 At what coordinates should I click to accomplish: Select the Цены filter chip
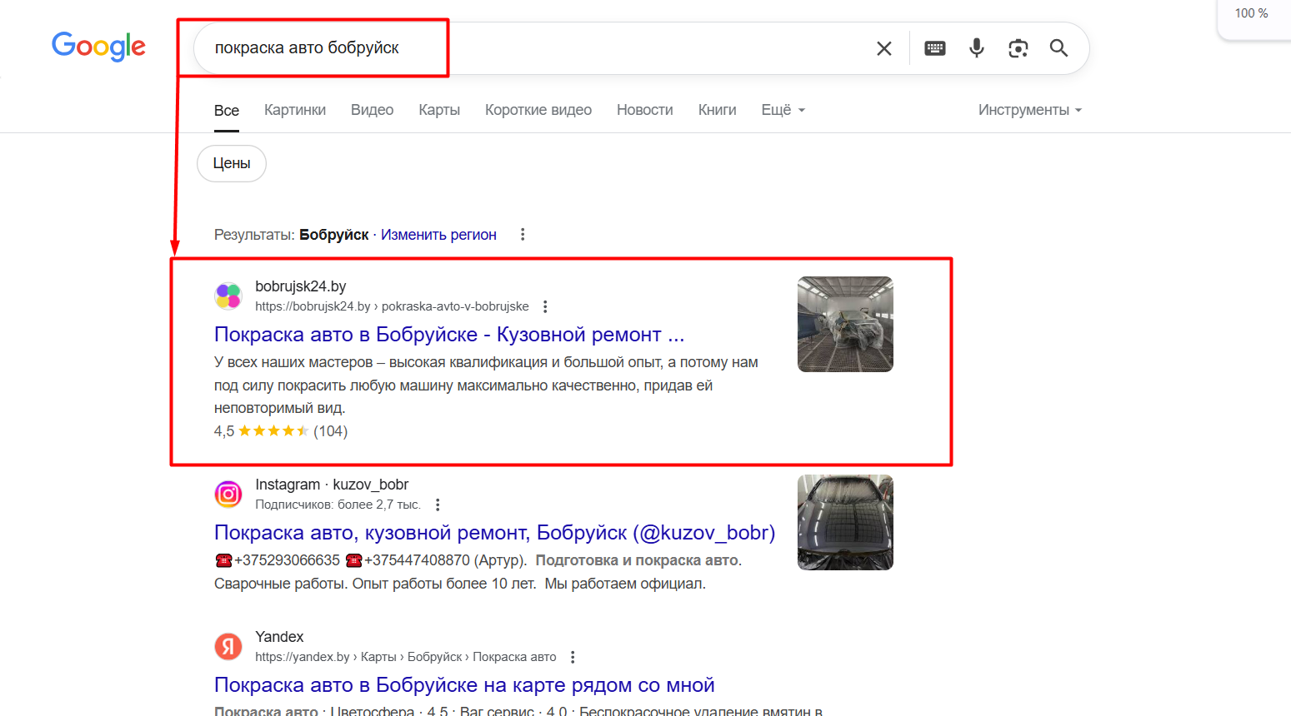[x=232, y=163]
